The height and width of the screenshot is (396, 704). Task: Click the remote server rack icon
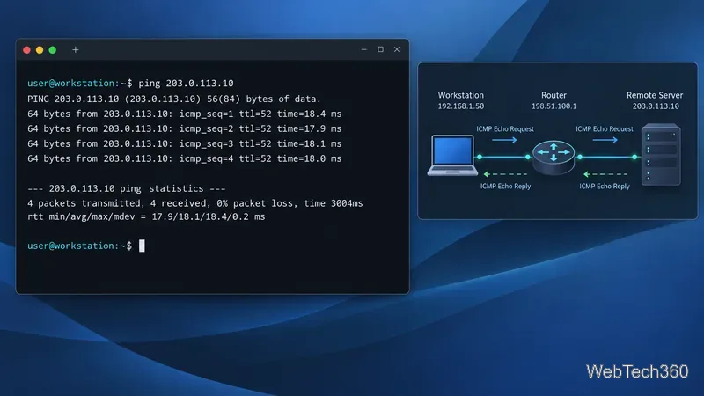click(661, 155)
